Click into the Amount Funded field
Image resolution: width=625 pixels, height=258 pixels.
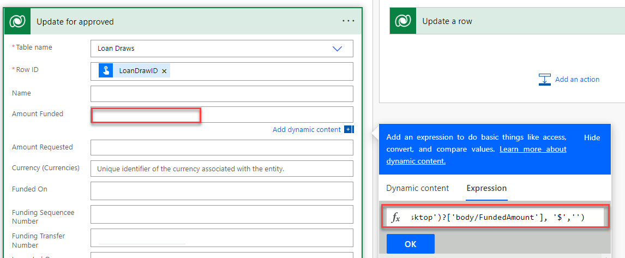pyautogui.click(x=222, y=115)
